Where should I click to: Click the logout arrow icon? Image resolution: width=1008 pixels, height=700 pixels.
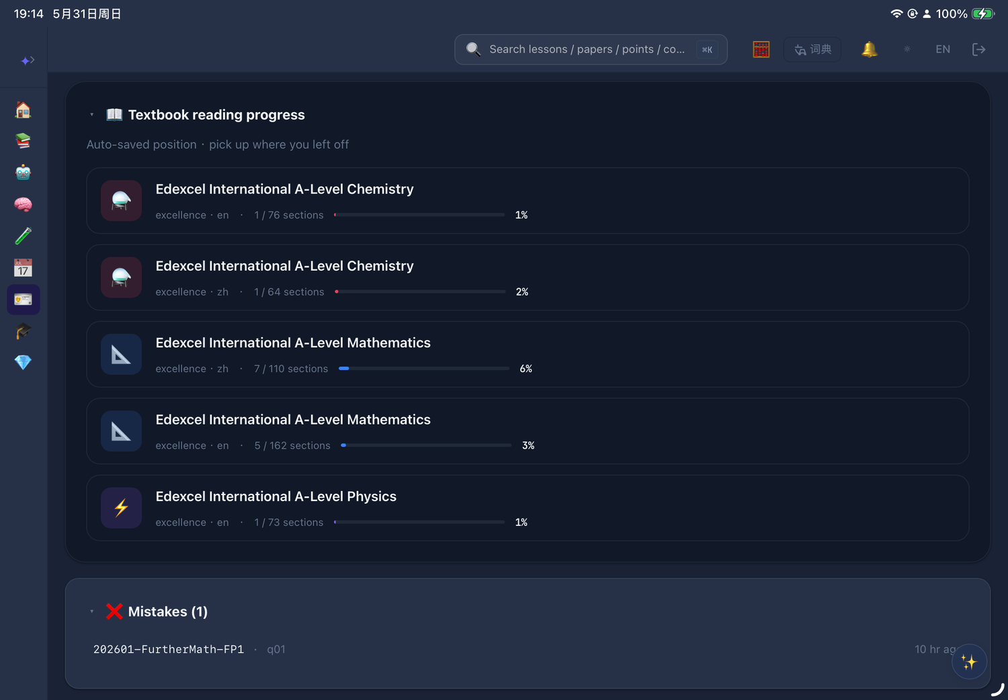979,49
